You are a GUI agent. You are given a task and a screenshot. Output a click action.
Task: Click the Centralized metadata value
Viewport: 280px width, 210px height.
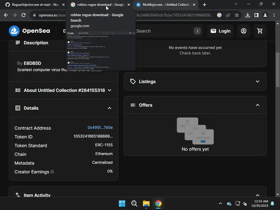click(x=102, y=162)
